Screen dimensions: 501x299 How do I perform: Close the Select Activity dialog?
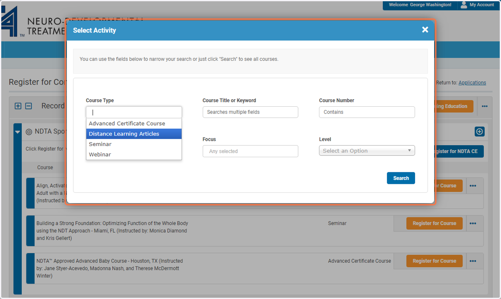(x=425, y=30)
